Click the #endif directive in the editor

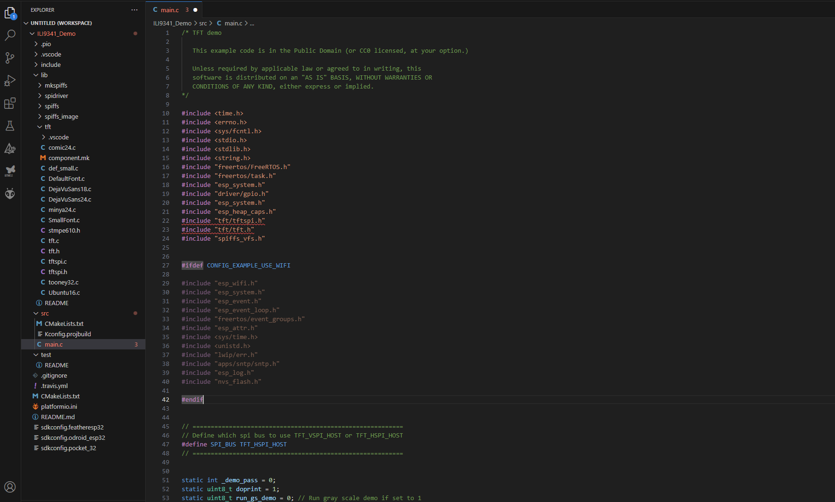tap(192, 399)
